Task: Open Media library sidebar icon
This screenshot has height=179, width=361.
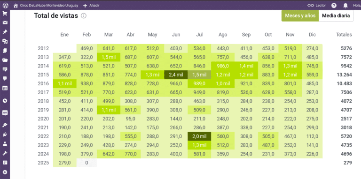Action: tap(5, 41)
